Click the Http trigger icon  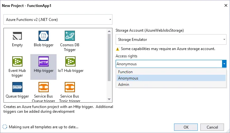pos(44,61)
